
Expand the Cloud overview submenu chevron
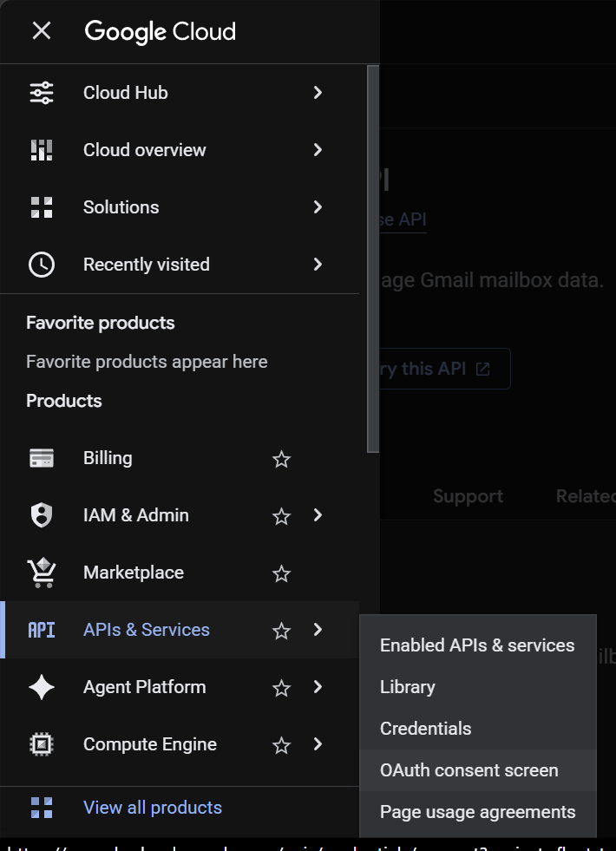click(x=318, y=150)
